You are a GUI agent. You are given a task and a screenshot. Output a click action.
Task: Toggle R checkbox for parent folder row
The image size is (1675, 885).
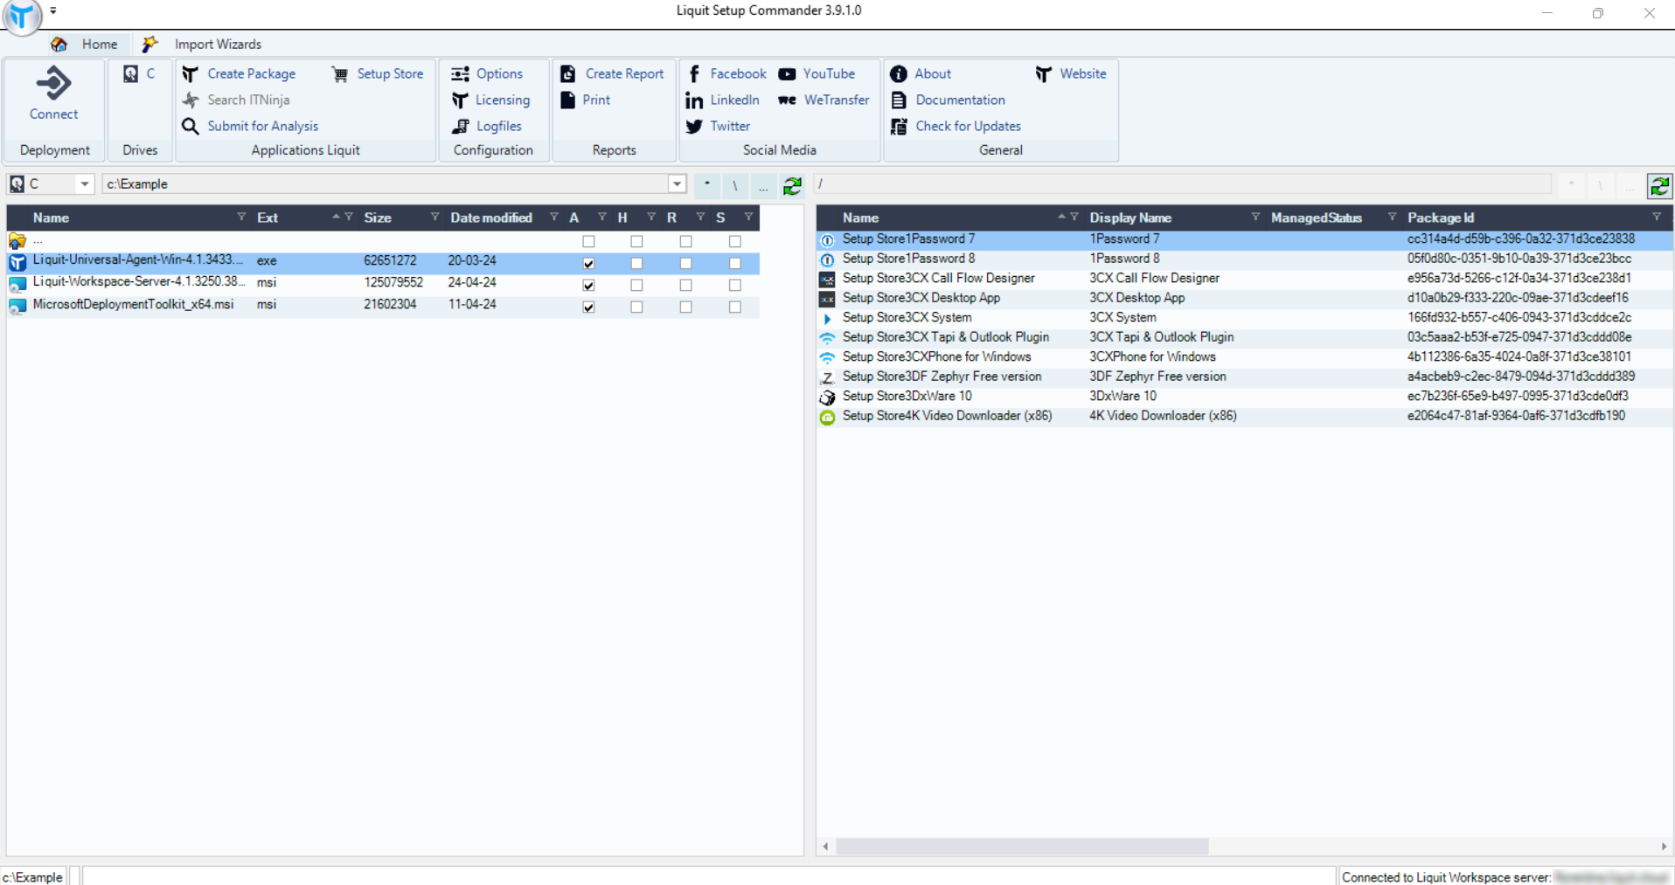coord(685,241)
